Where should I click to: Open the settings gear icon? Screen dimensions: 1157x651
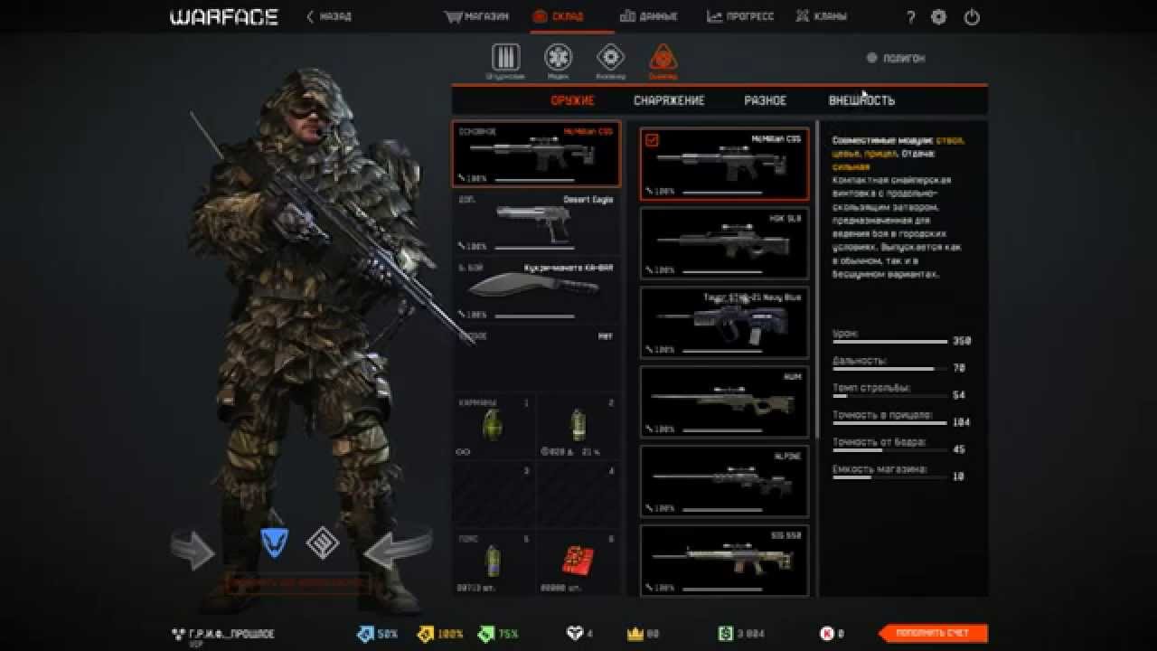pyautogui.click(x=939, y=17)
